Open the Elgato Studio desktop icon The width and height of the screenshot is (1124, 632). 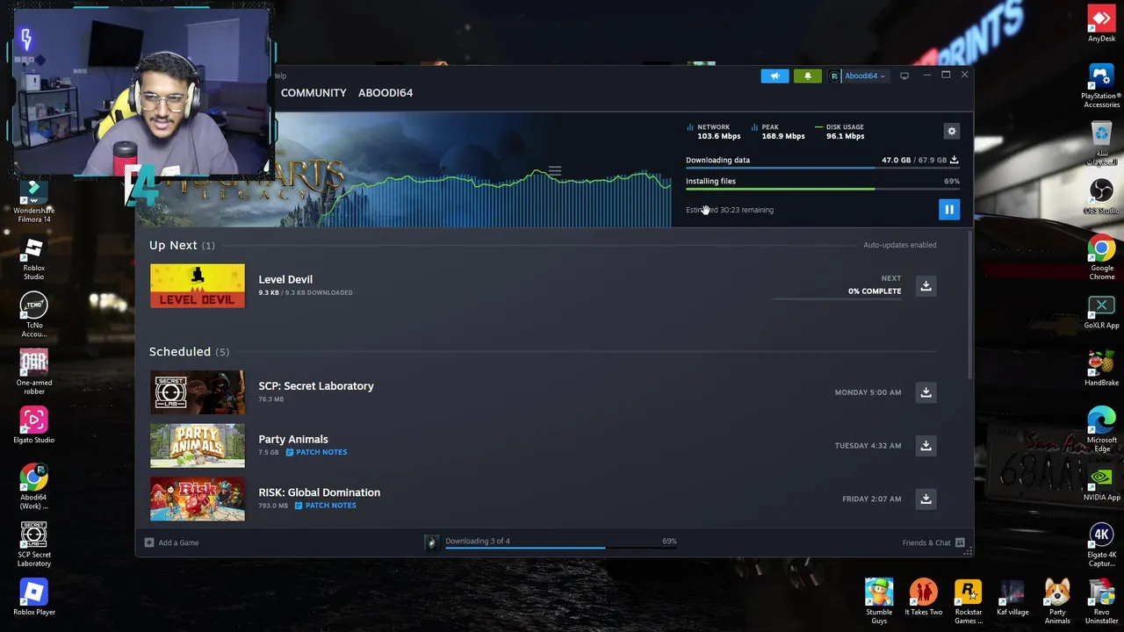coord(34,426)
